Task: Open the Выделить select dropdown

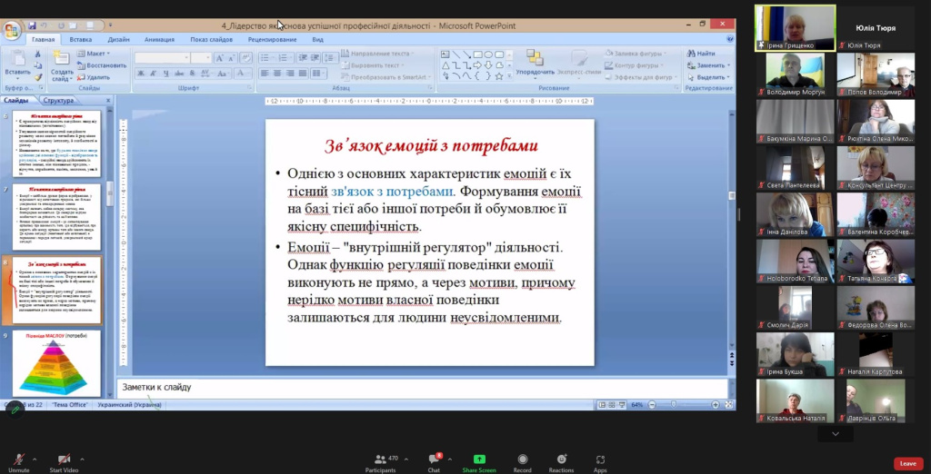Action: (709, 77)
